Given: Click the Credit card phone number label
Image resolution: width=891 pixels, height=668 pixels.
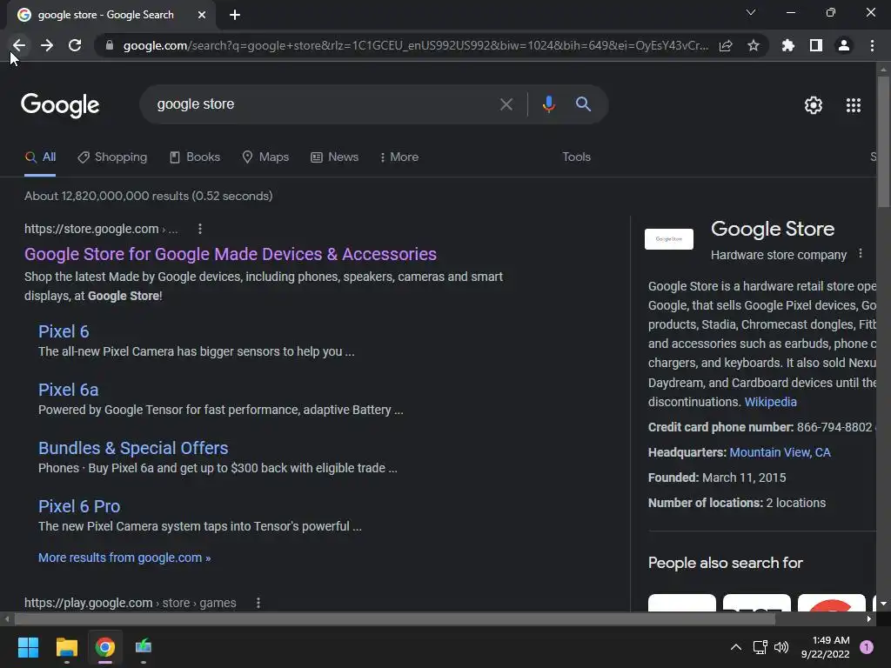Looking at the screenshot, I should pos(720,427).
